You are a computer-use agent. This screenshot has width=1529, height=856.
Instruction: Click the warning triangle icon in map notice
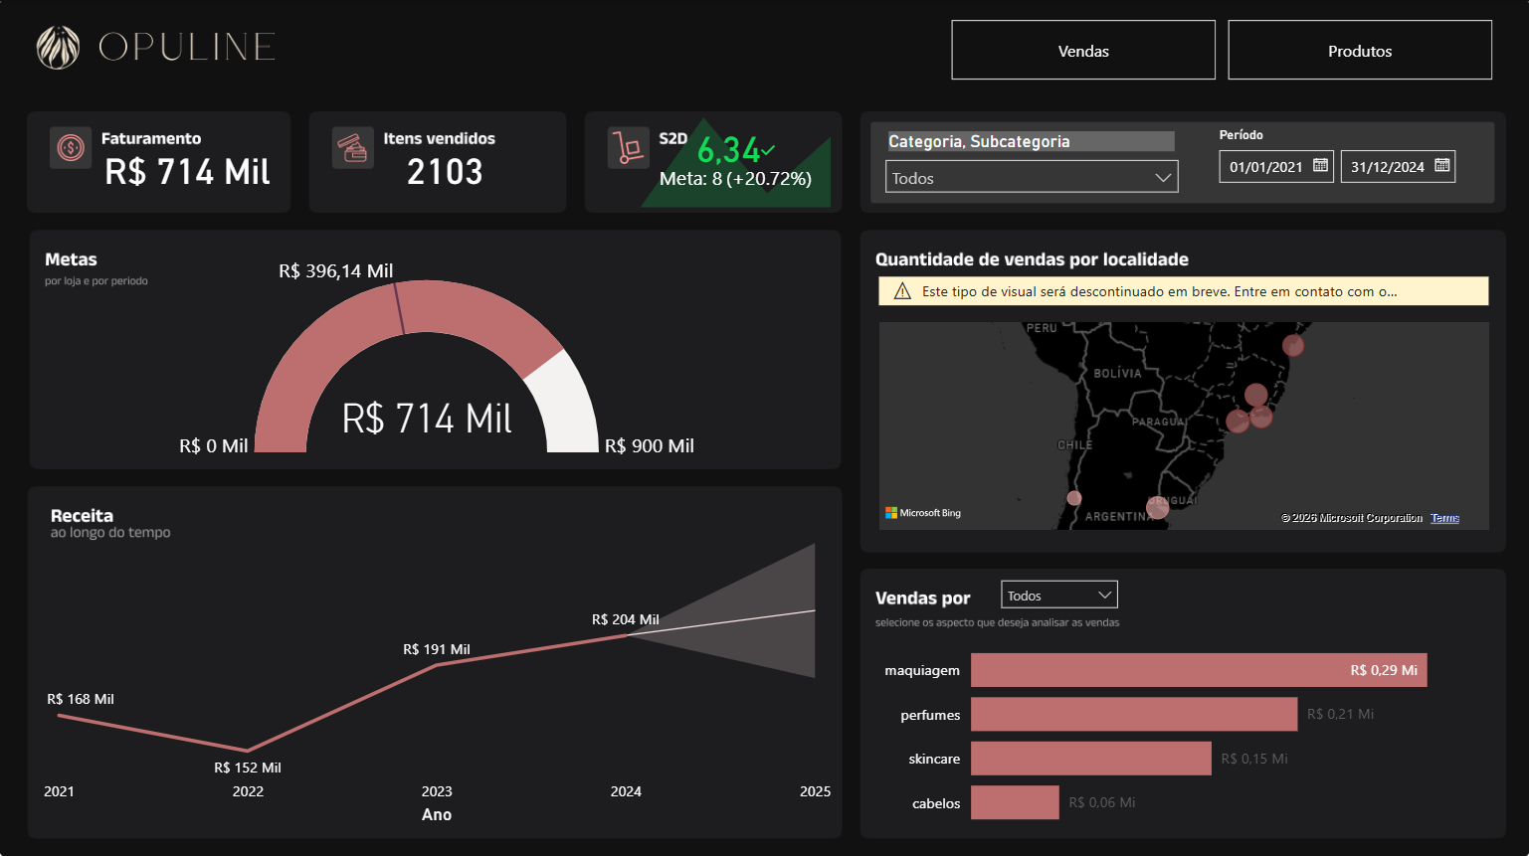pos(902,291)
